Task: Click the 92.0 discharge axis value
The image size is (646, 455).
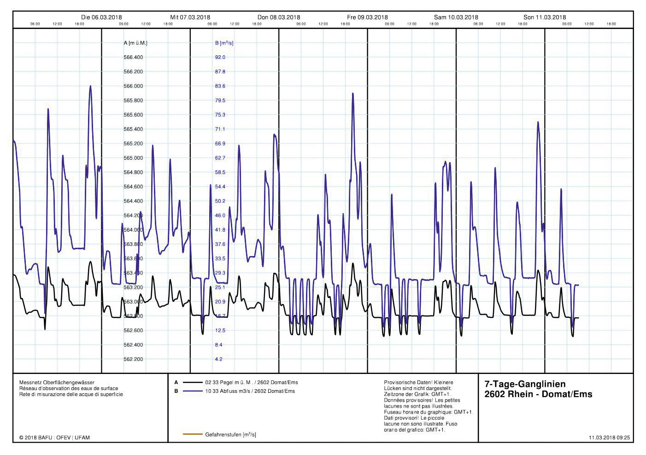Action: coord(220,58)
